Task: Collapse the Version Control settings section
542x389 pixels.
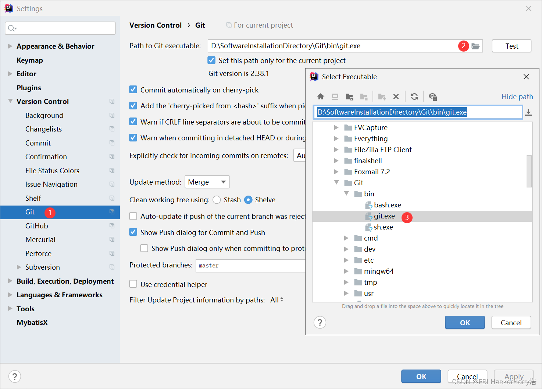Action: [10, 101]
